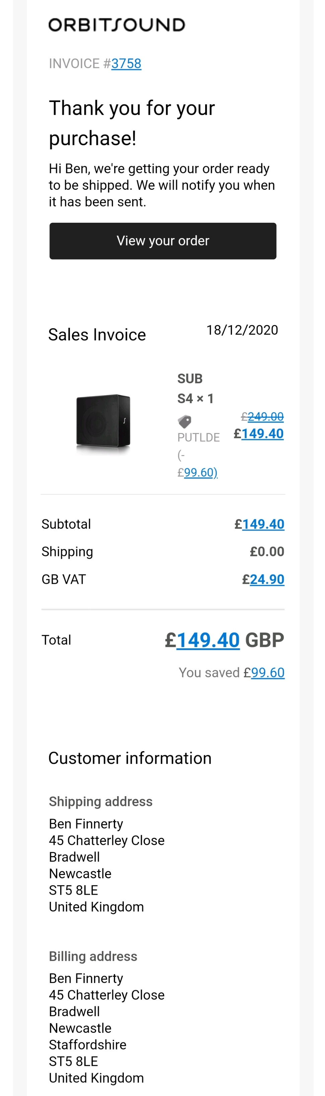Image resolution: width=325 pixels, height=1096 pixels.
Task: Click the Subtotal £149.40 amount link
Action: pyautogui.click(x=259, y=524)
